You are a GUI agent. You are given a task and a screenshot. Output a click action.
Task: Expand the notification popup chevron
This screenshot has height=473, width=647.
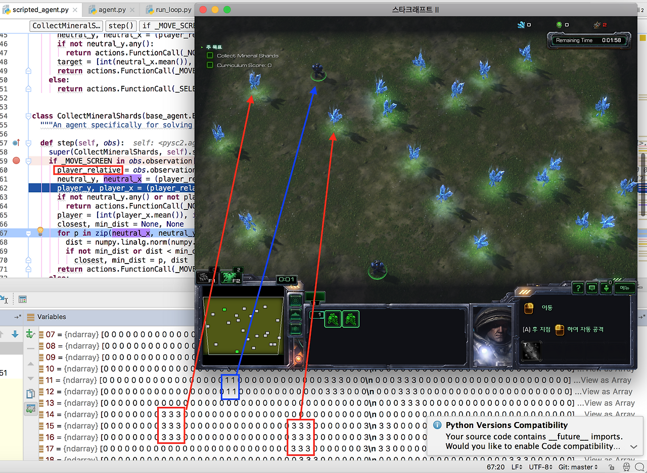pyautogui.click(x=633, y=447)
